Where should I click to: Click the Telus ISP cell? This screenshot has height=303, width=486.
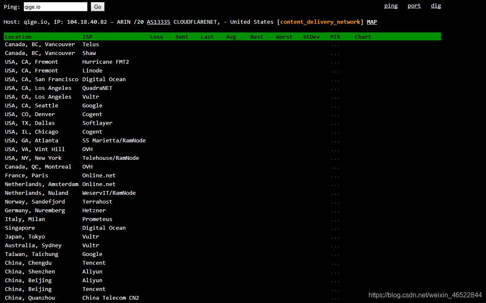[90, 44]
